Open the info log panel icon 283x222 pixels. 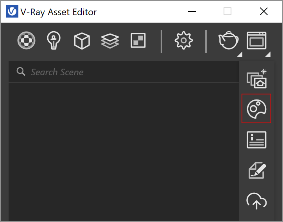pos(256,140)
